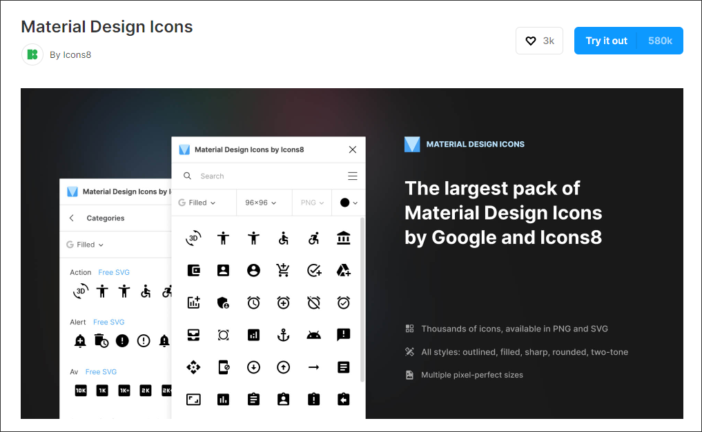The width and height of the screenshot is (702, 432).
Task: Click the assignment late exclamation clipboard icon
Action: click(x=314, y=399)
